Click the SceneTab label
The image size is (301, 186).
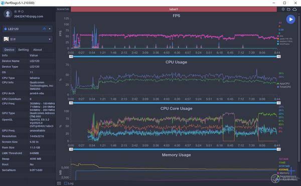(x=63, y=9)
